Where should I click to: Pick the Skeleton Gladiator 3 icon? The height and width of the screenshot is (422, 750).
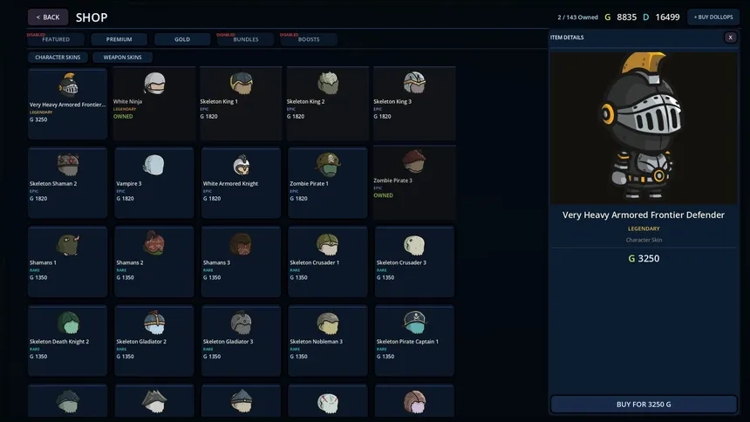(x=241, y=323)
